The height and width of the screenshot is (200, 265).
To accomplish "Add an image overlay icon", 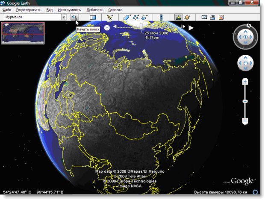I will (144, 17).
